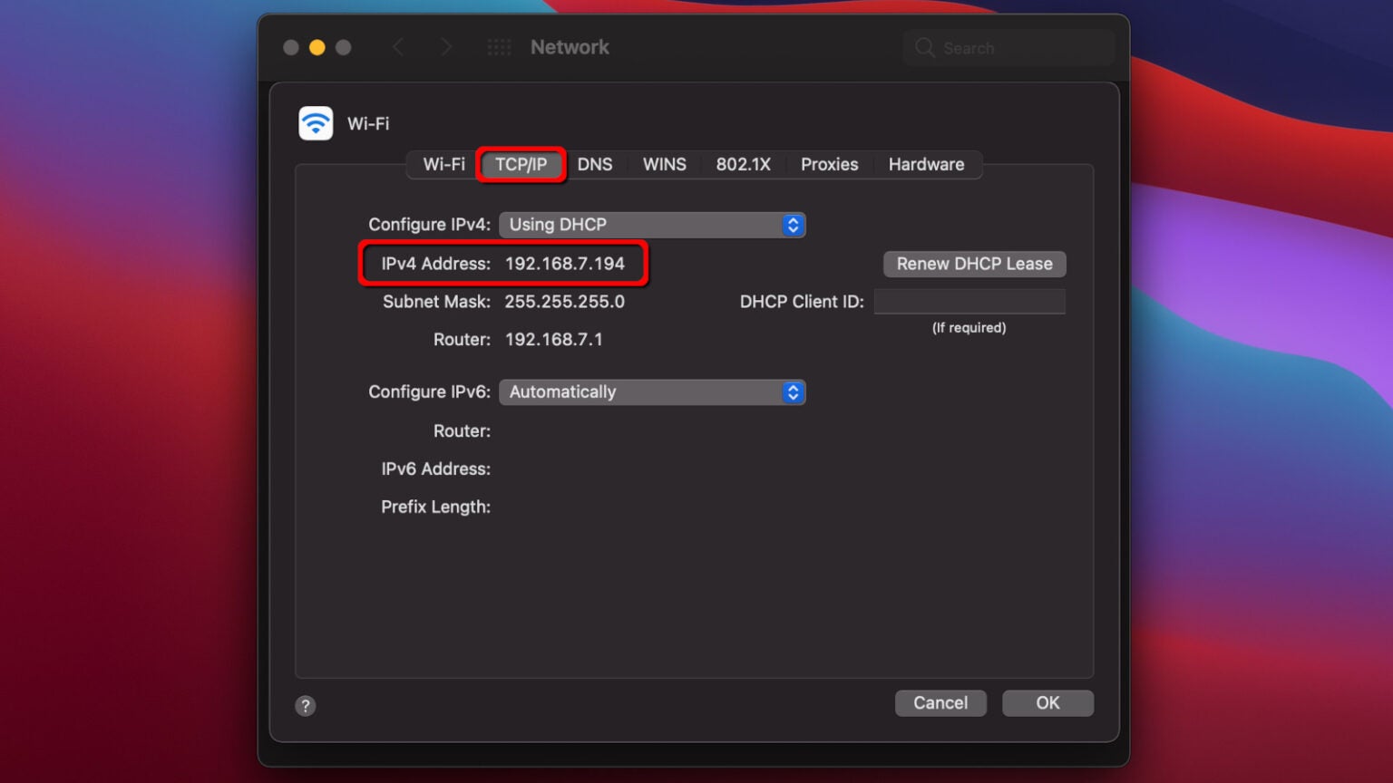The height and width of the screenshot is (783, 1393).
Task: Click the Search field in the toolbar
Action: click(x=1007, y=47)
